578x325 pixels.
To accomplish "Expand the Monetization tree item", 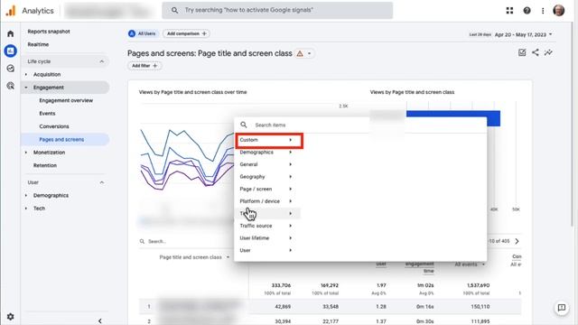I will pyautogui.click(x=26, y=153).
